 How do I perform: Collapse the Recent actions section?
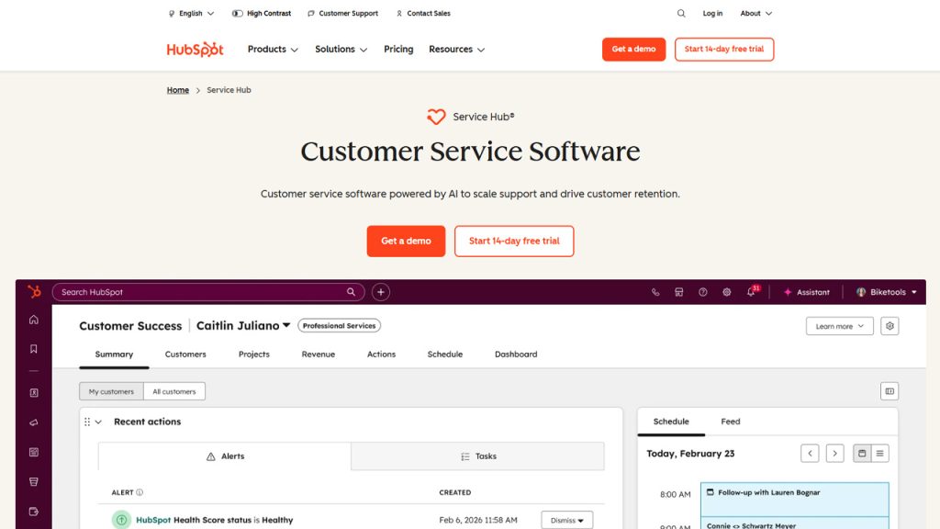99,422
